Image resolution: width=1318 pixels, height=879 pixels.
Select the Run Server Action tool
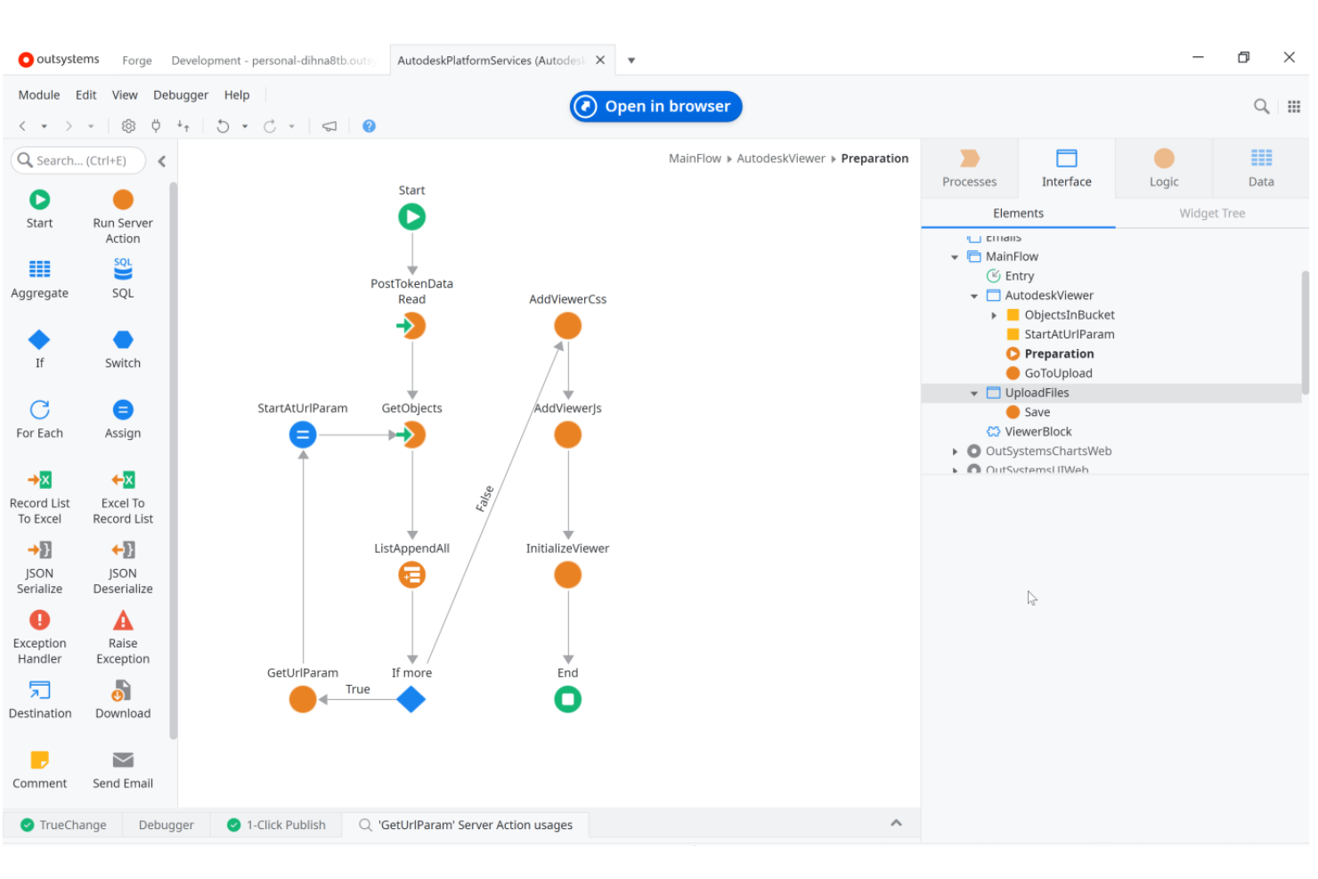click(123, 216)
